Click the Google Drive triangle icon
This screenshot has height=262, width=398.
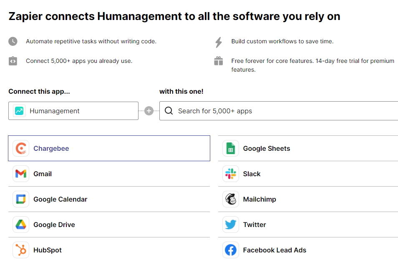pos(21,225)
